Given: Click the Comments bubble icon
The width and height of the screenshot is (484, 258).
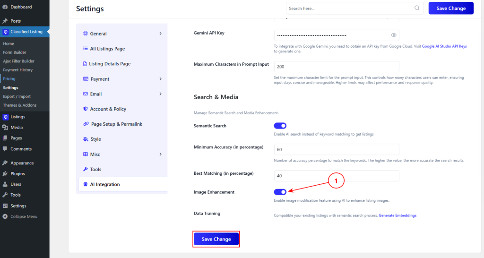Looking at the screenshot, I should pyautogui.click(x=5, y=149).
